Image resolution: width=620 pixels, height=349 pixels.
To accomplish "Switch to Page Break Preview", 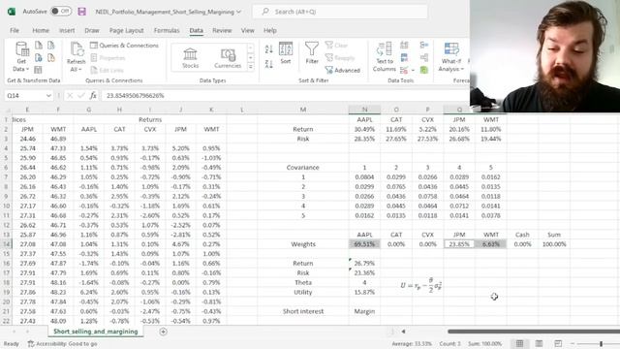I will (x=558, y=343).
